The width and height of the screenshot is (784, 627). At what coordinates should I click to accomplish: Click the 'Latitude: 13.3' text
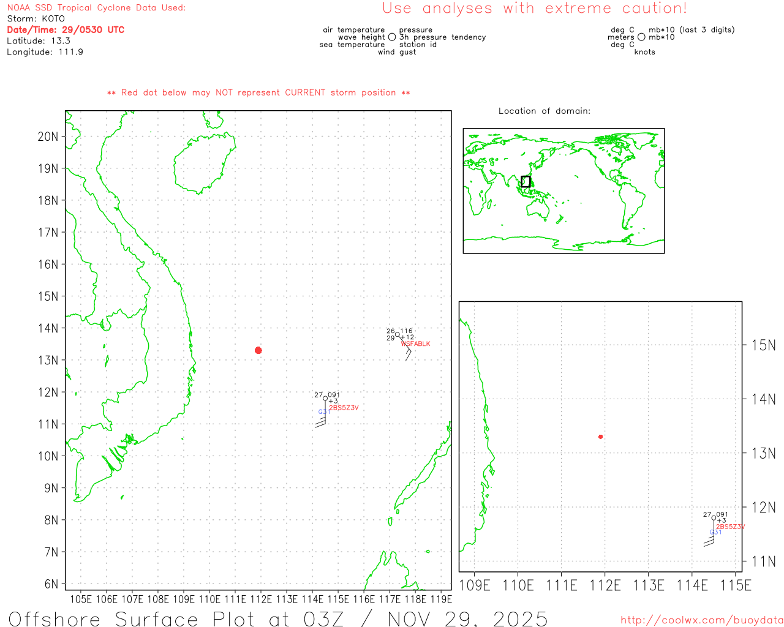point(39,41)
